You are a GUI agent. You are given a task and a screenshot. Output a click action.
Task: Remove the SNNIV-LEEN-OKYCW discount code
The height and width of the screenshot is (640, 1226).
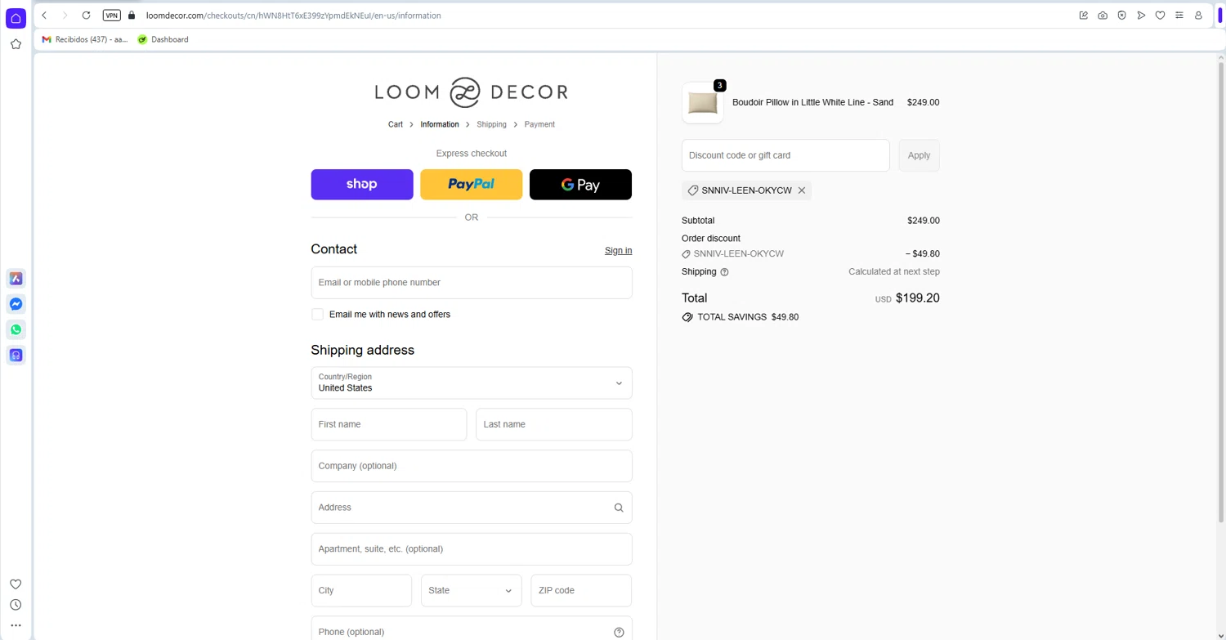(x=802, y=190)
